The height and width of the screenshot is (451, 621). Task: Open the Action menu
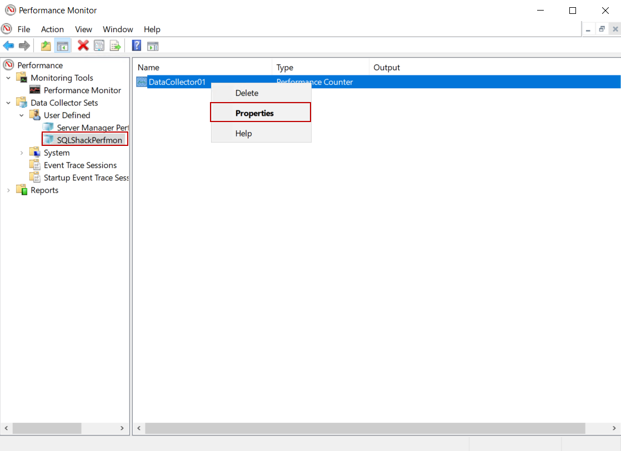[x=52, y=29]
